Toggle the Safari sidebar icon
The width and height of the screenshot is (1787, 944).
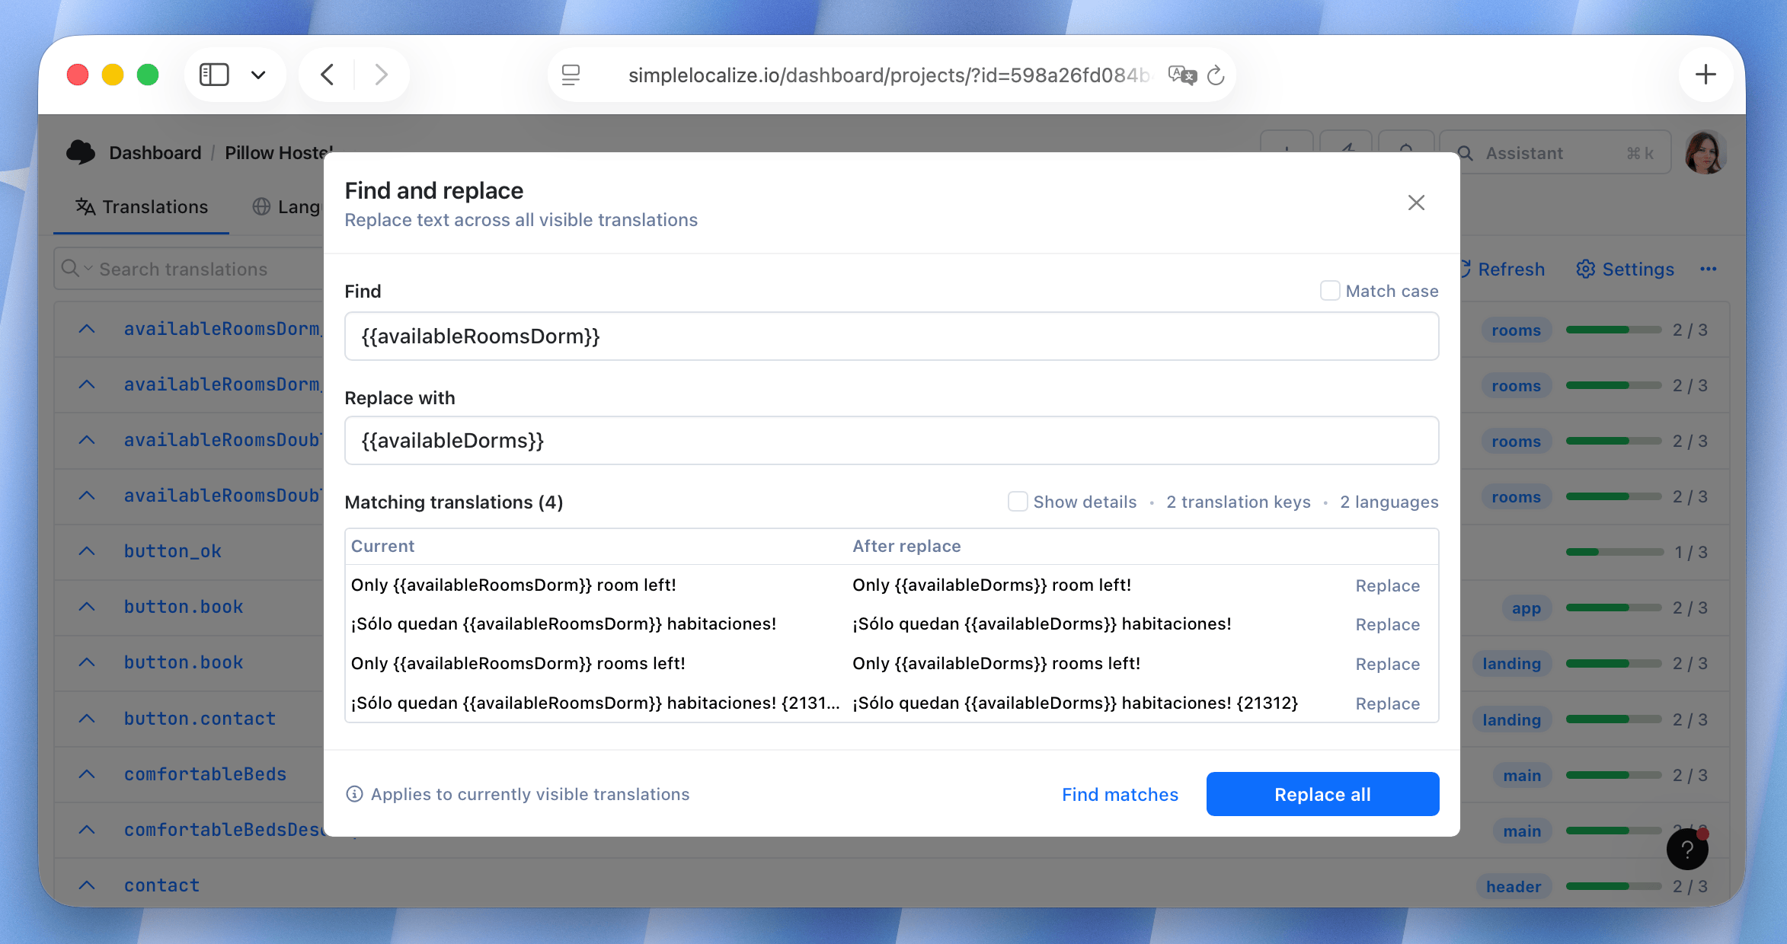coord(214,74)
